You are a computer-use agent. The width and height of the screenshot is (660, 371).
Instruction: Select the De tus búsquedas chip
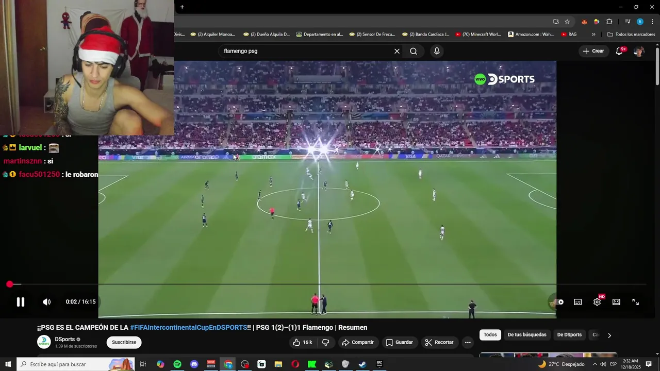point(527,335)
